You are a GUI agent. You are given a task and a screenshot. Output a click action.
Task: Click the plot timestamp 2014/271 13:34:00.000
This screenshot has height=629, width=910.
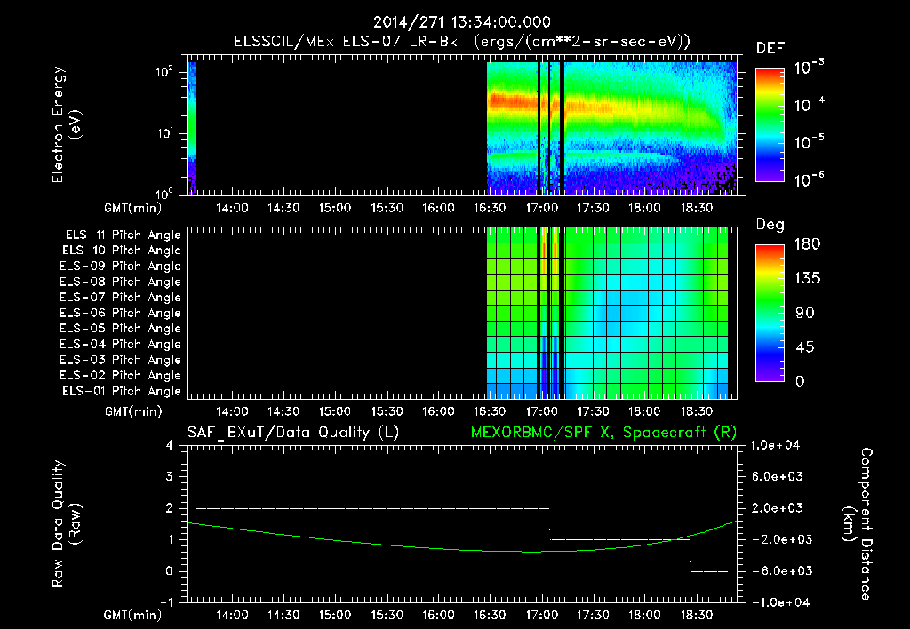(462, 22)
